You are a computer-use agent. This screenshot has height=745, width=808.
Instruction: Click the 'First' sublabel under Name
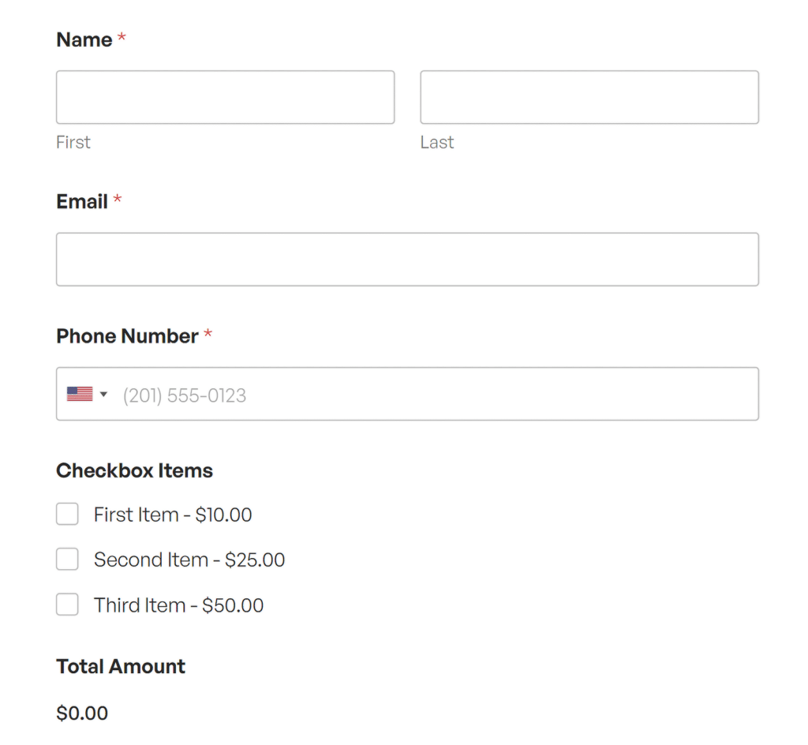(x=73, y=142)
